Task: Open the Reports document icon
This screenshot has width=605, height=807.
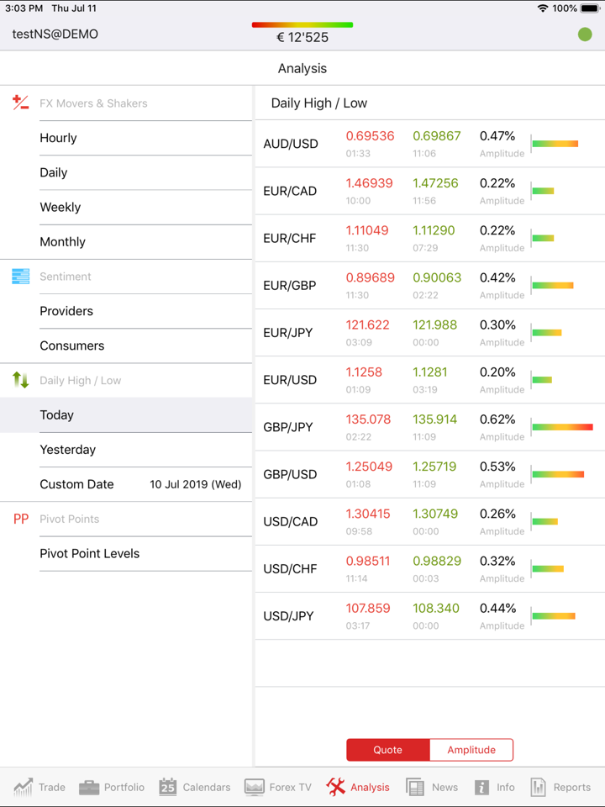Action: (x=539, y=787)
